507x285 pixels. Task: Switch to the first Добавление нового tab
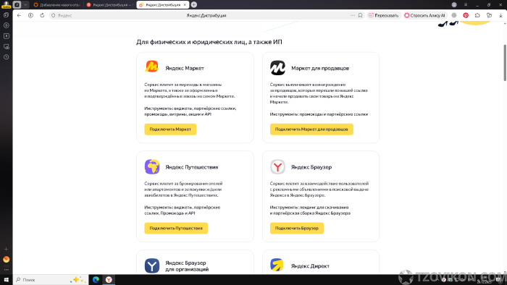(57, 5)
